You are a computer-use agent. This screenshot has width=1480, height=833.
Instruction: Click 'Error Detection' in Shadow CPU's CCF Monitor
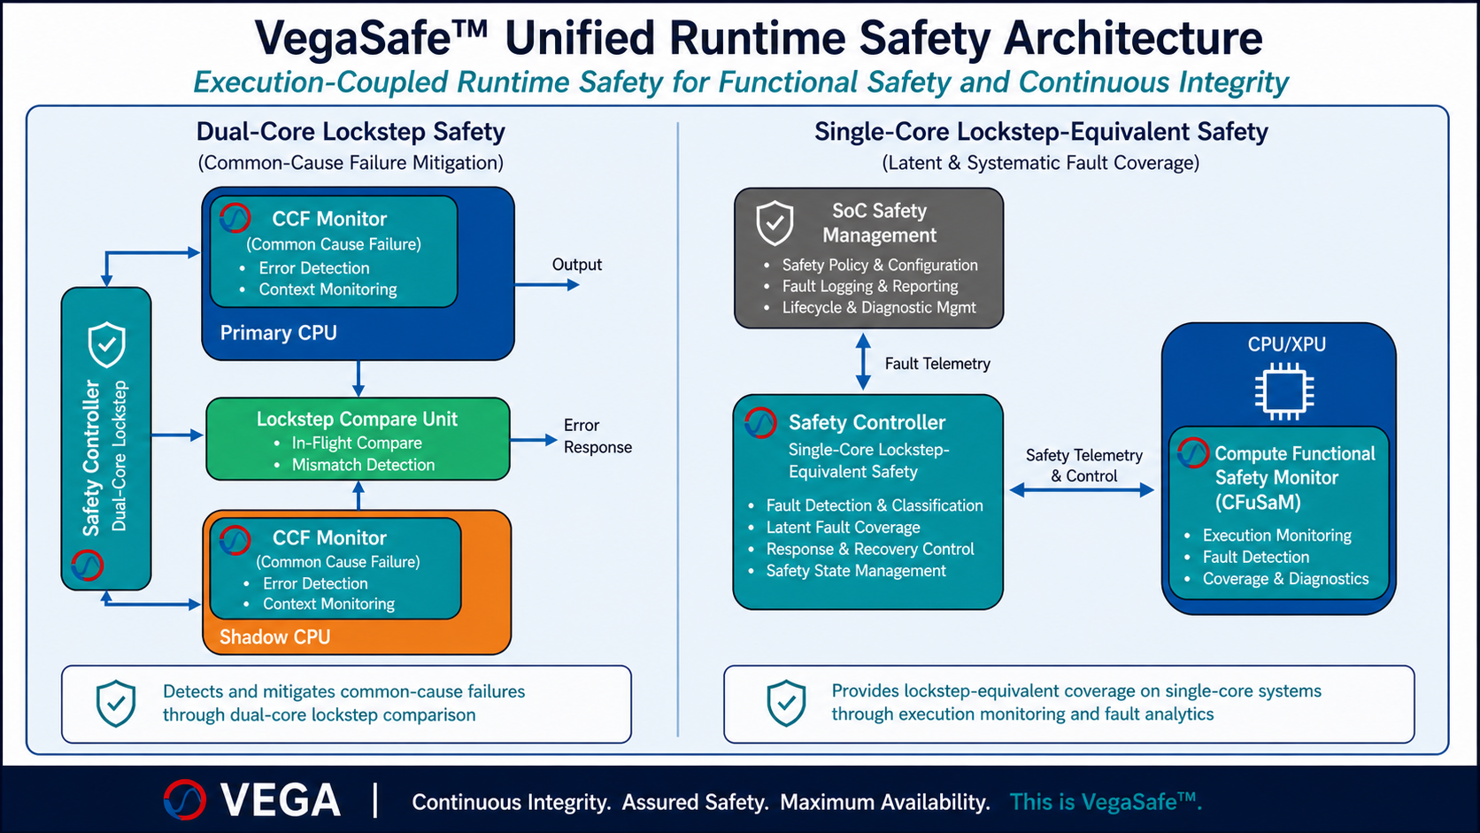[315, 583]
